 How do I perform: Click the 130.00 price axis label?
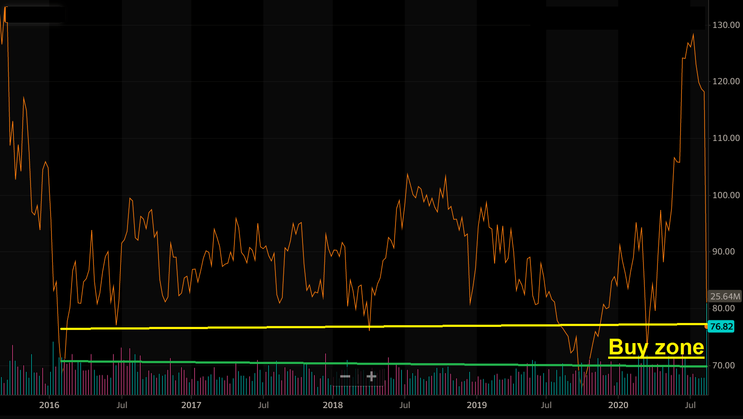click(x=726, y=25)
